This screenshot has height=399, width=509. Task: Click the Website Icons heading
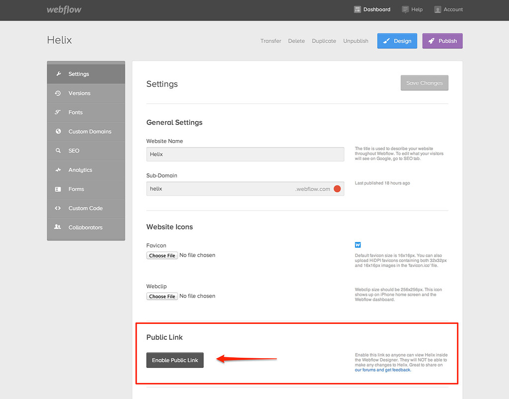click(x=170, y=227)
